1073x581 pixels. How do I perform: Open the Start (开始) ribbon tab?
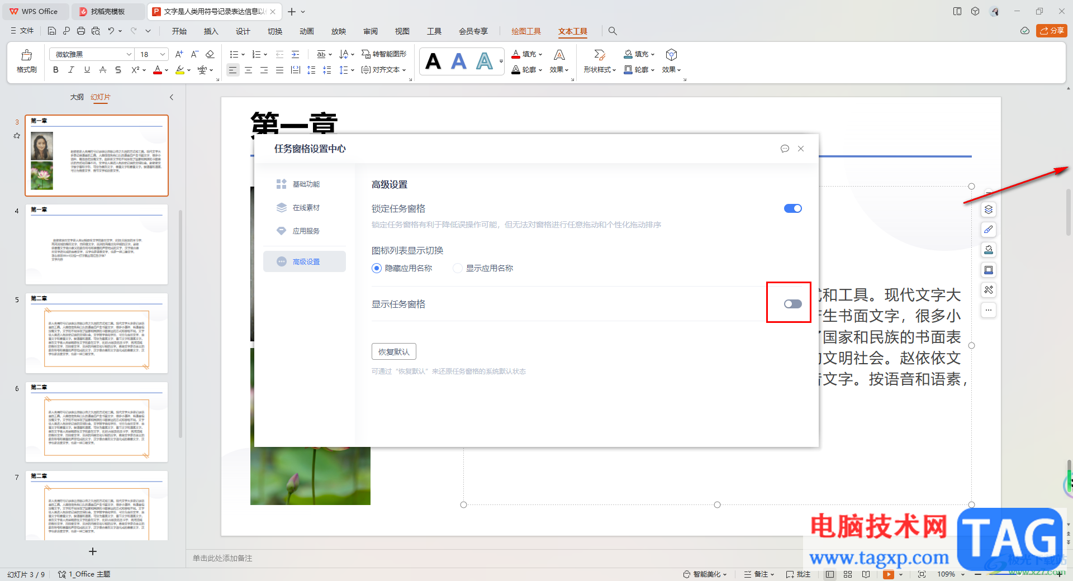(179, 31)
